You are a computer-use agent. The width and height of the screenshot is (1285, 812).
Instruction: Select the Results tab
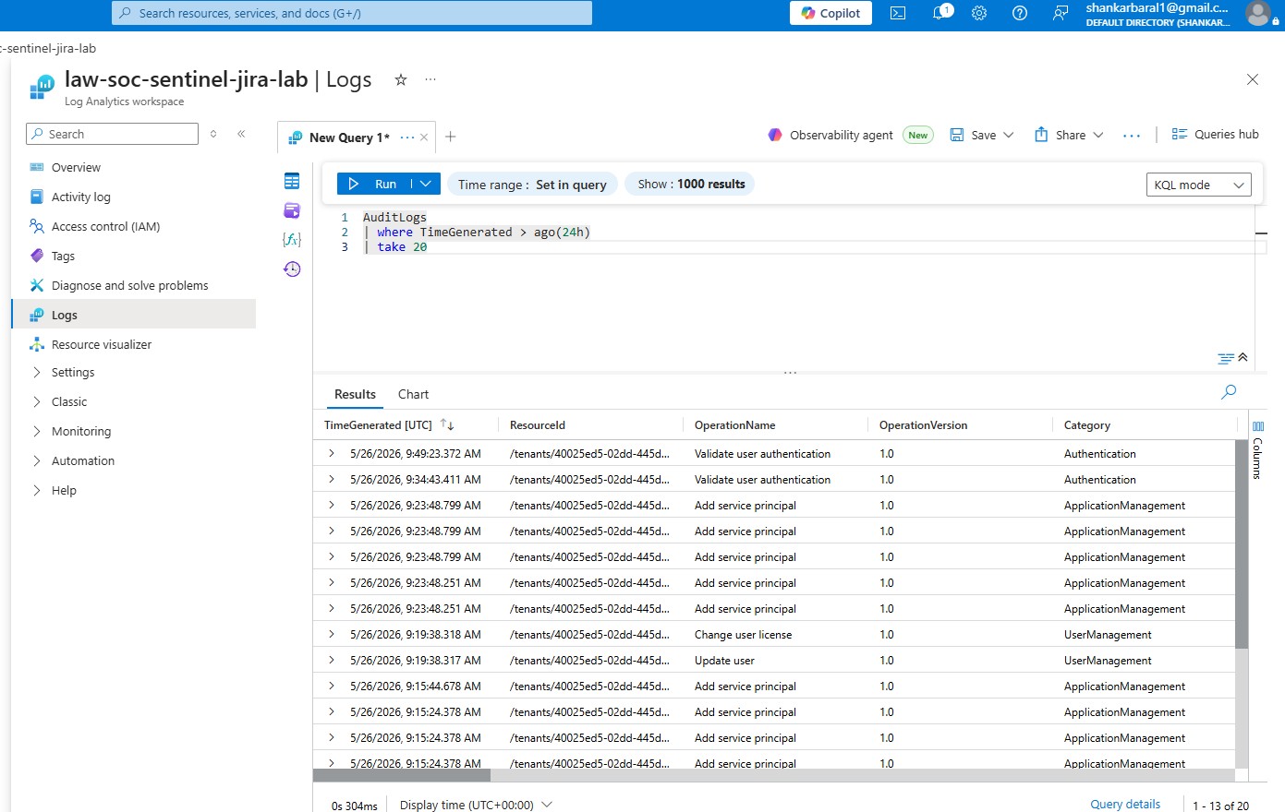point(355,394)
